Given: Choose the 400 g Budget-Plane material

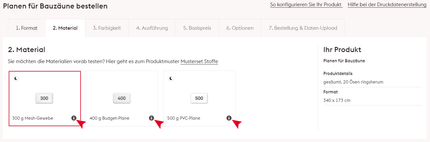Looking at the screenshot, I should [x=109, y=118].
